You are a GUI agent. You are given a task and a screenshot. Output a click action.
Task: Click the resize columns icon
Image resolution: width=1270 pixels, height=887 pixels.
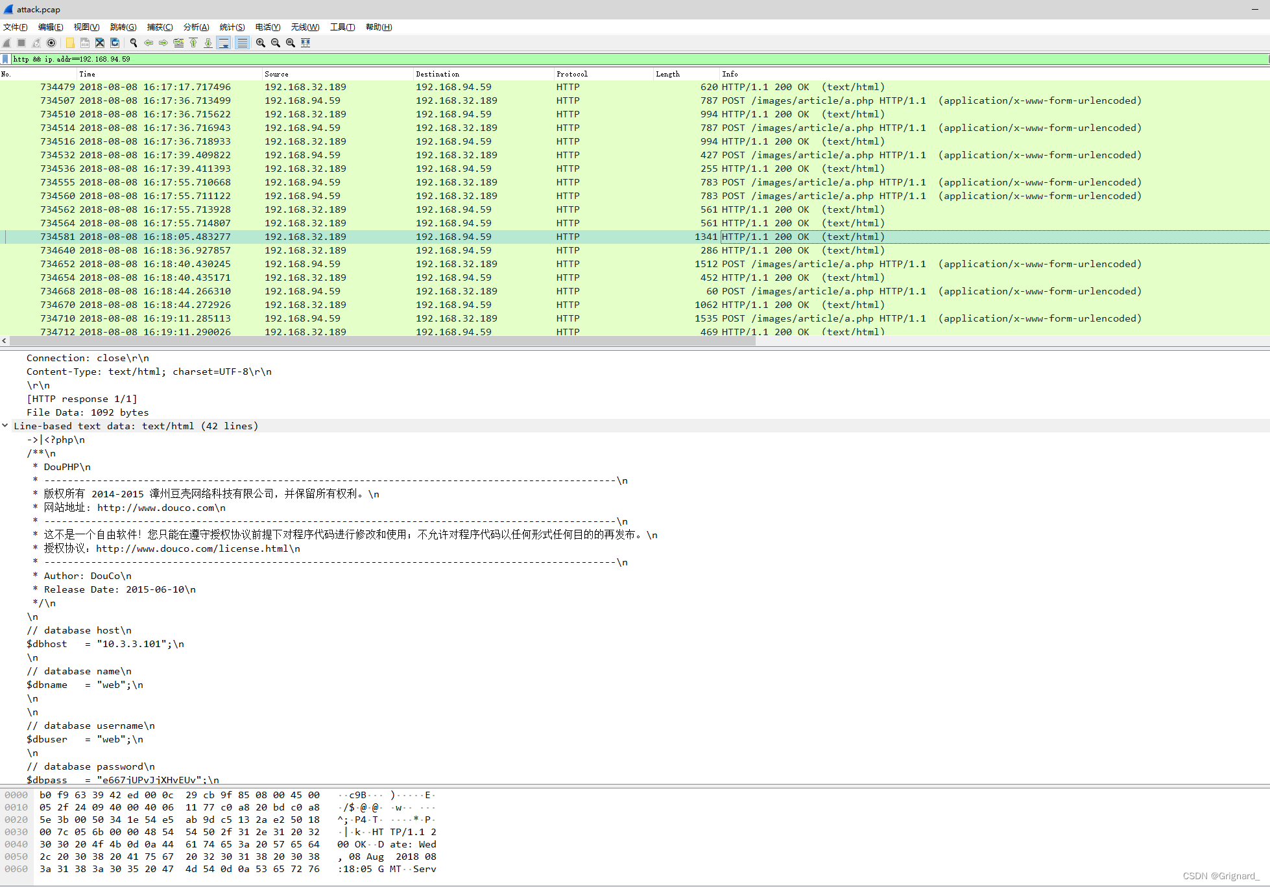coord(306,43)
